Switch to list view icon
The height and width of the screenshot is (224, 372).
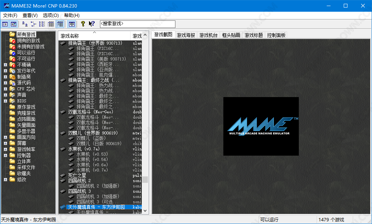coord(42,24)
